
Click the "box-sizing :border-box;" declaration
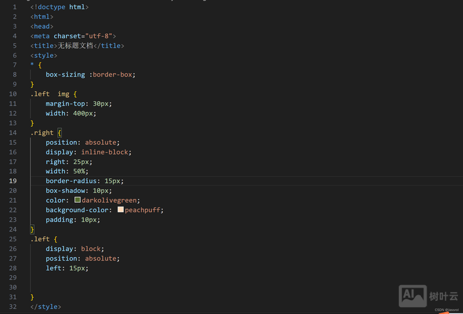click(90, 75)
